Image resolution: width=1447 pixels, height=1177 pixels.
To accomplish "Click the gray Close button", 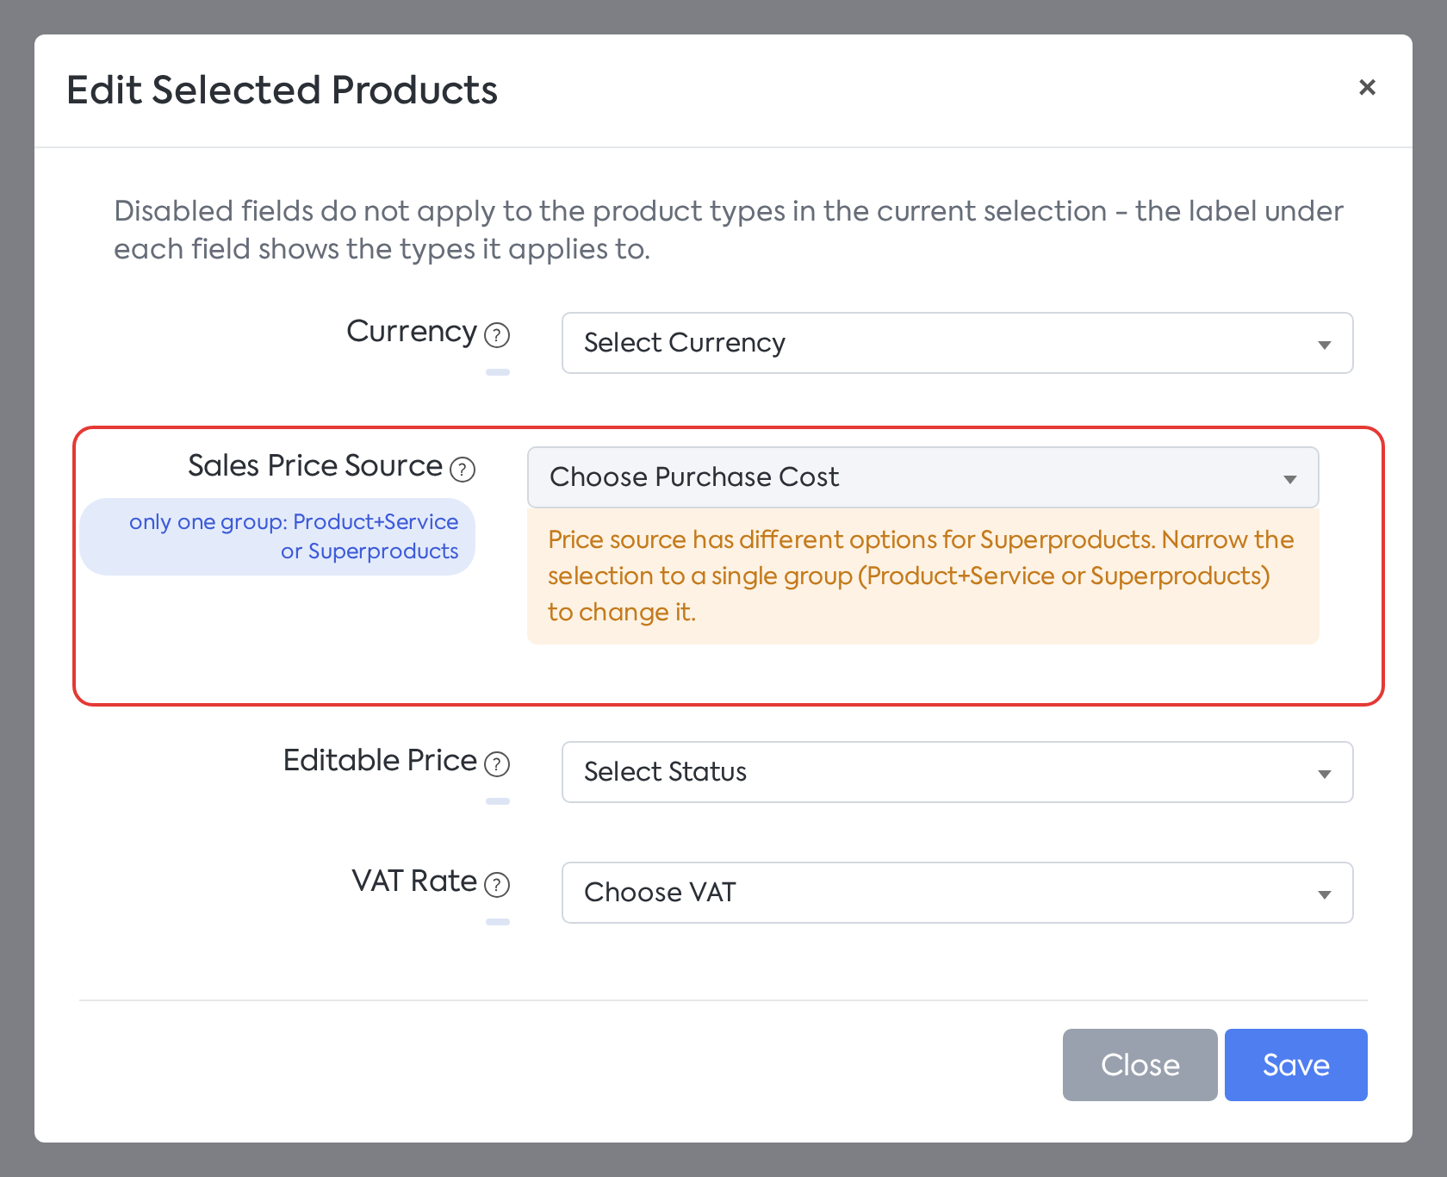I will (1140, 1065).
